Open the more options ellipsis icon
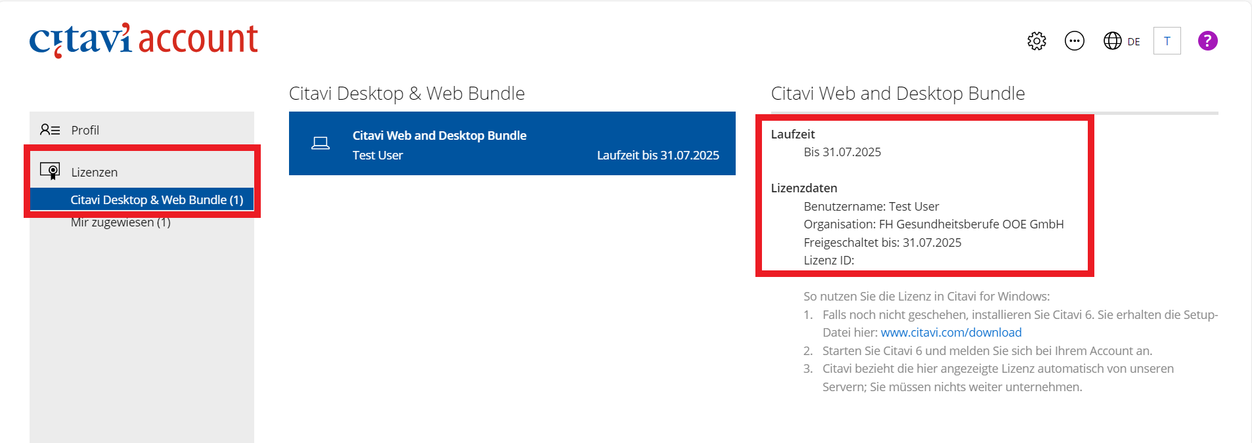The width and height of the screenshot is (1252, 443). tap(1075, 41)
